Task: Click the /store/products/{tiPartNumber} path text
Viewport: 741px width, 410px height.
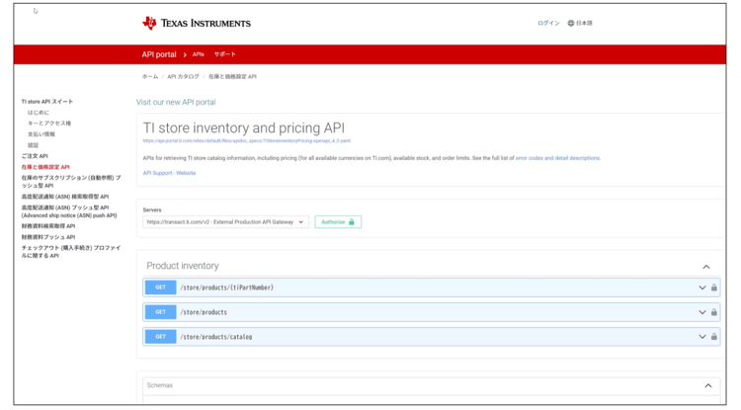Action: click(227, 287)
